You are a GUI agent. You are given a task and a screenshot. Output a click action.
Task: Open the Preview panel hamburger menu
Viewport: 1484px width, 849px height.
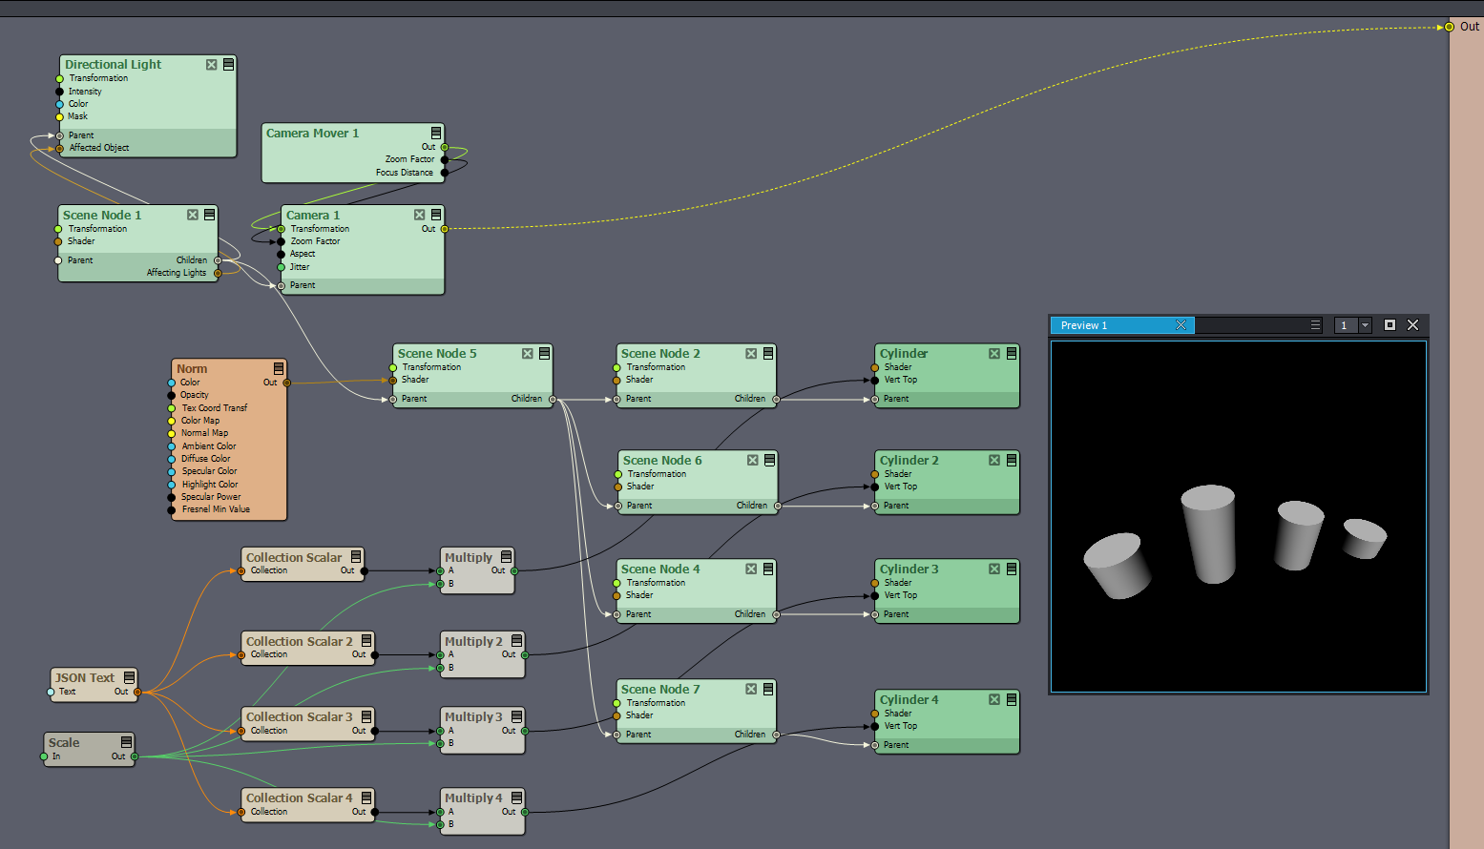[1315, 325]
